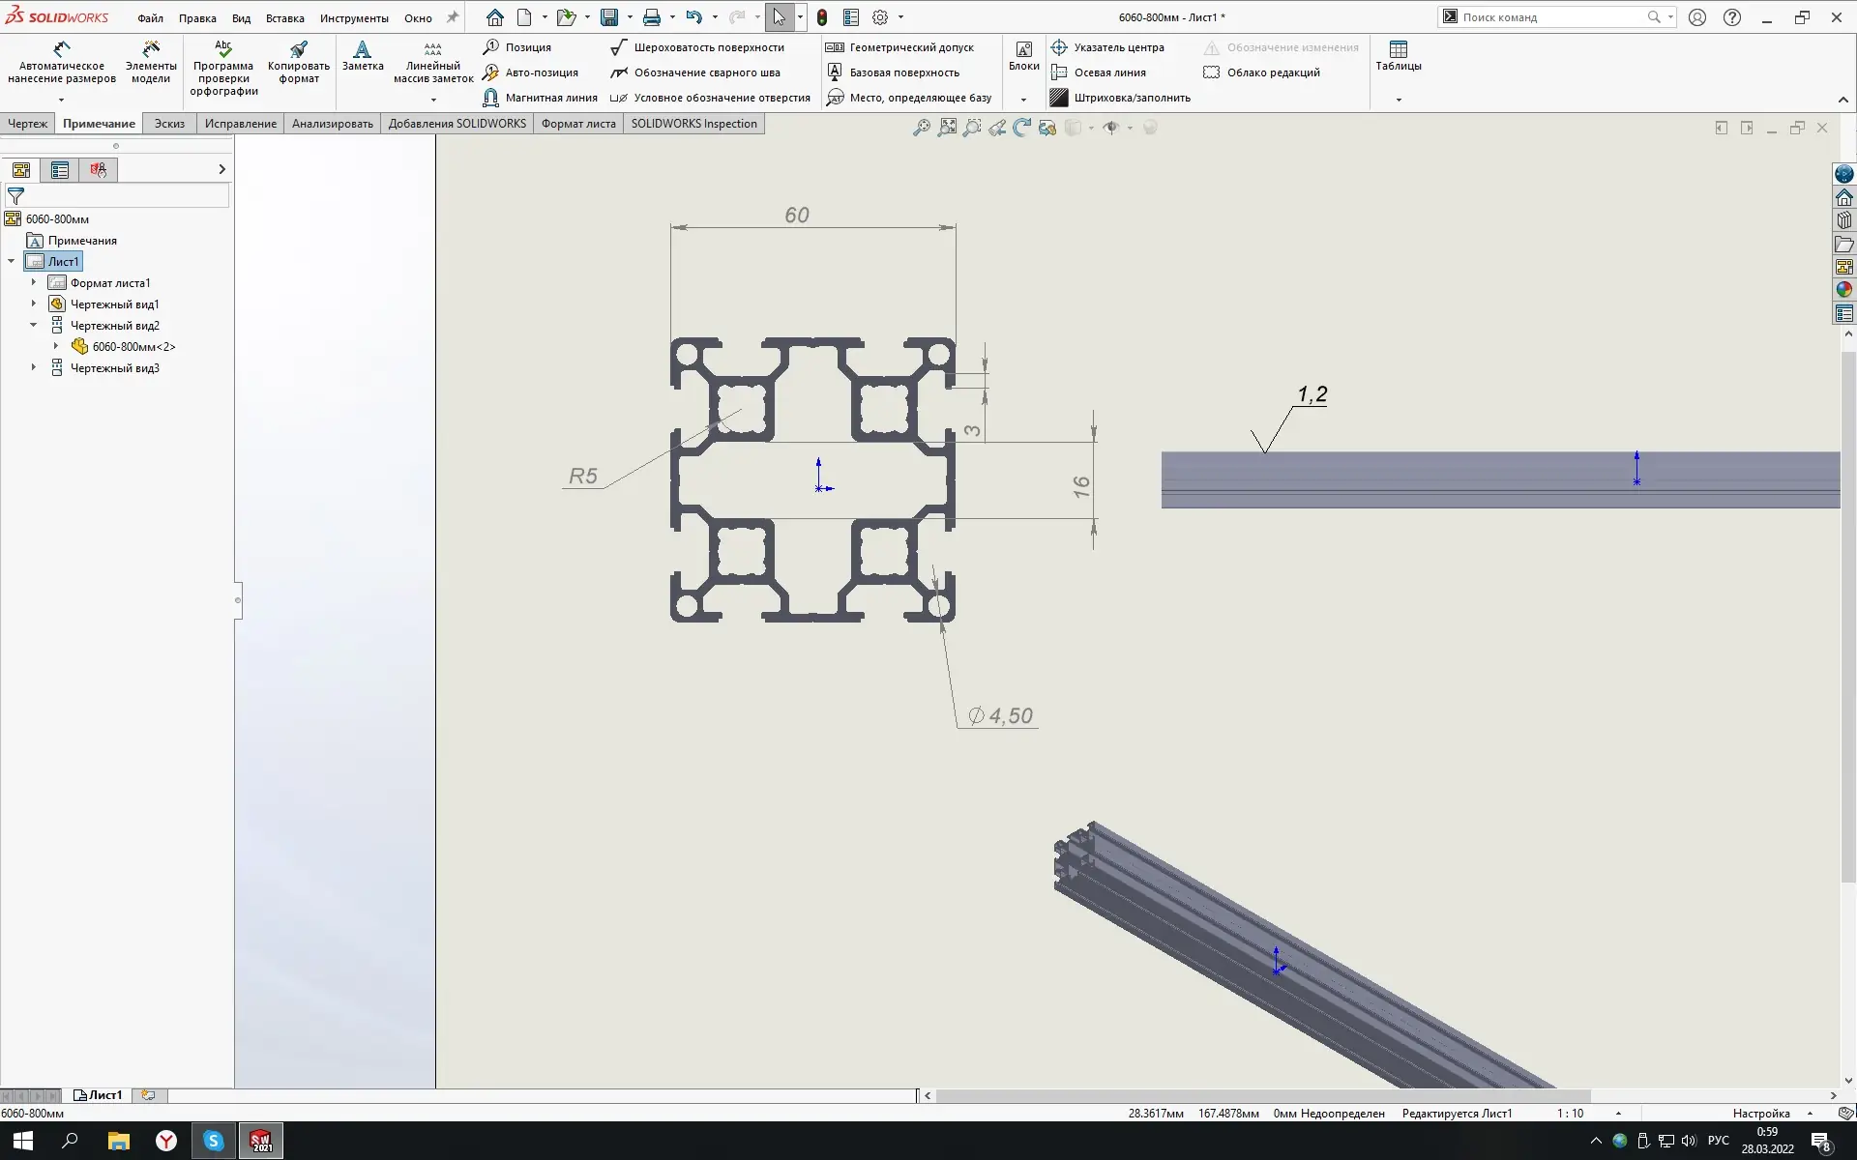This screenshot has width=1857, height=1160.
Task: Expand the Чертежный вид1 tree node
Action: pos(34,304)
